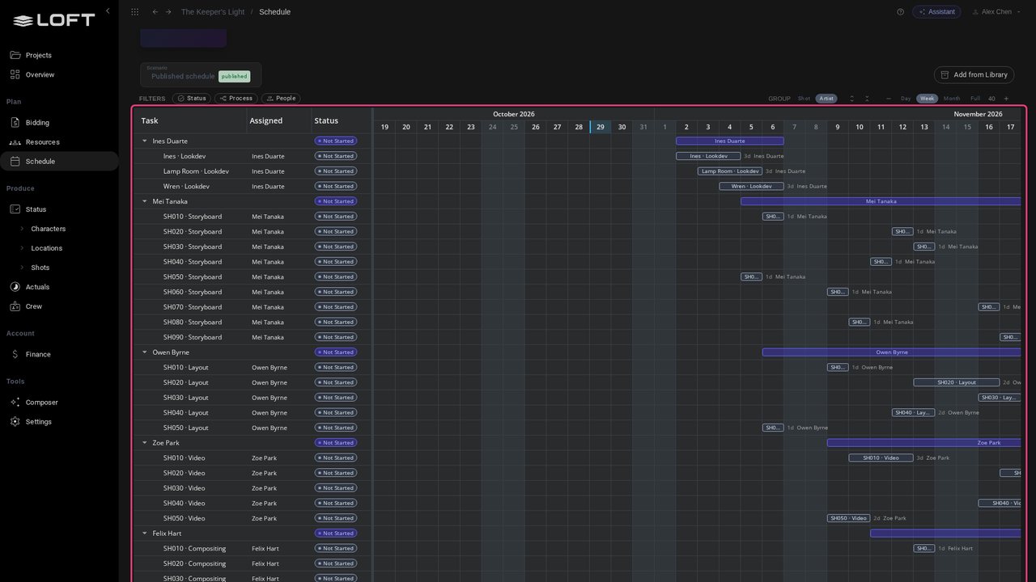Image resolution: width=1036 pixels, height=582 pixels.
Task: Open the Assistant panel
Action: (x=936, y=12)
